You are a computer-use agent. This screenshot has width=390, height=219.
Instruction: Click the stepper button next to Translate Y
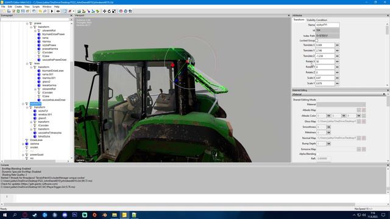click(x=337, y=50)
